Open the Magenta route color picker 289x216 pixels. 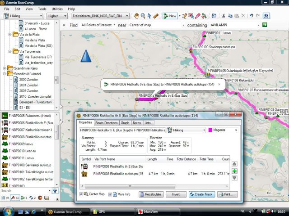(x=224, y=130)
